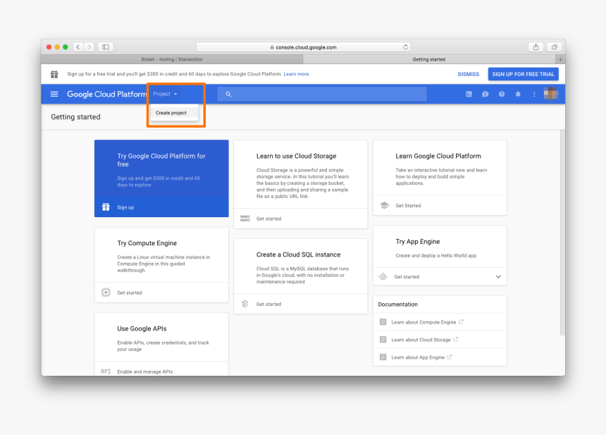Toggle Safari sidebar button
The height and width of the screenshot is (435, 606).
point(106,47)
